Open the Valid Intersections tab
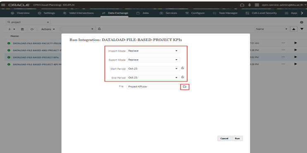Image resolution: width=307 pixels, height=153 pixels. coord(79,13)
